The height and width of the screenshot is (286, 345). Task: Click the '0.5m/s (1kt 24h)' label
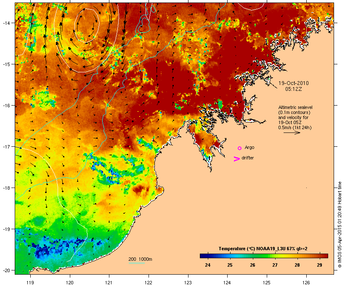(295, 127)
